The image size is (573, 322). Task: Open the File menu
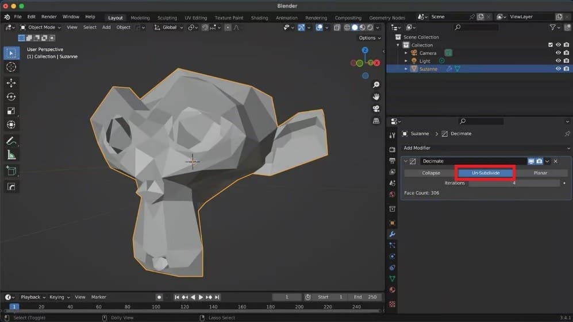coord(18,17)
